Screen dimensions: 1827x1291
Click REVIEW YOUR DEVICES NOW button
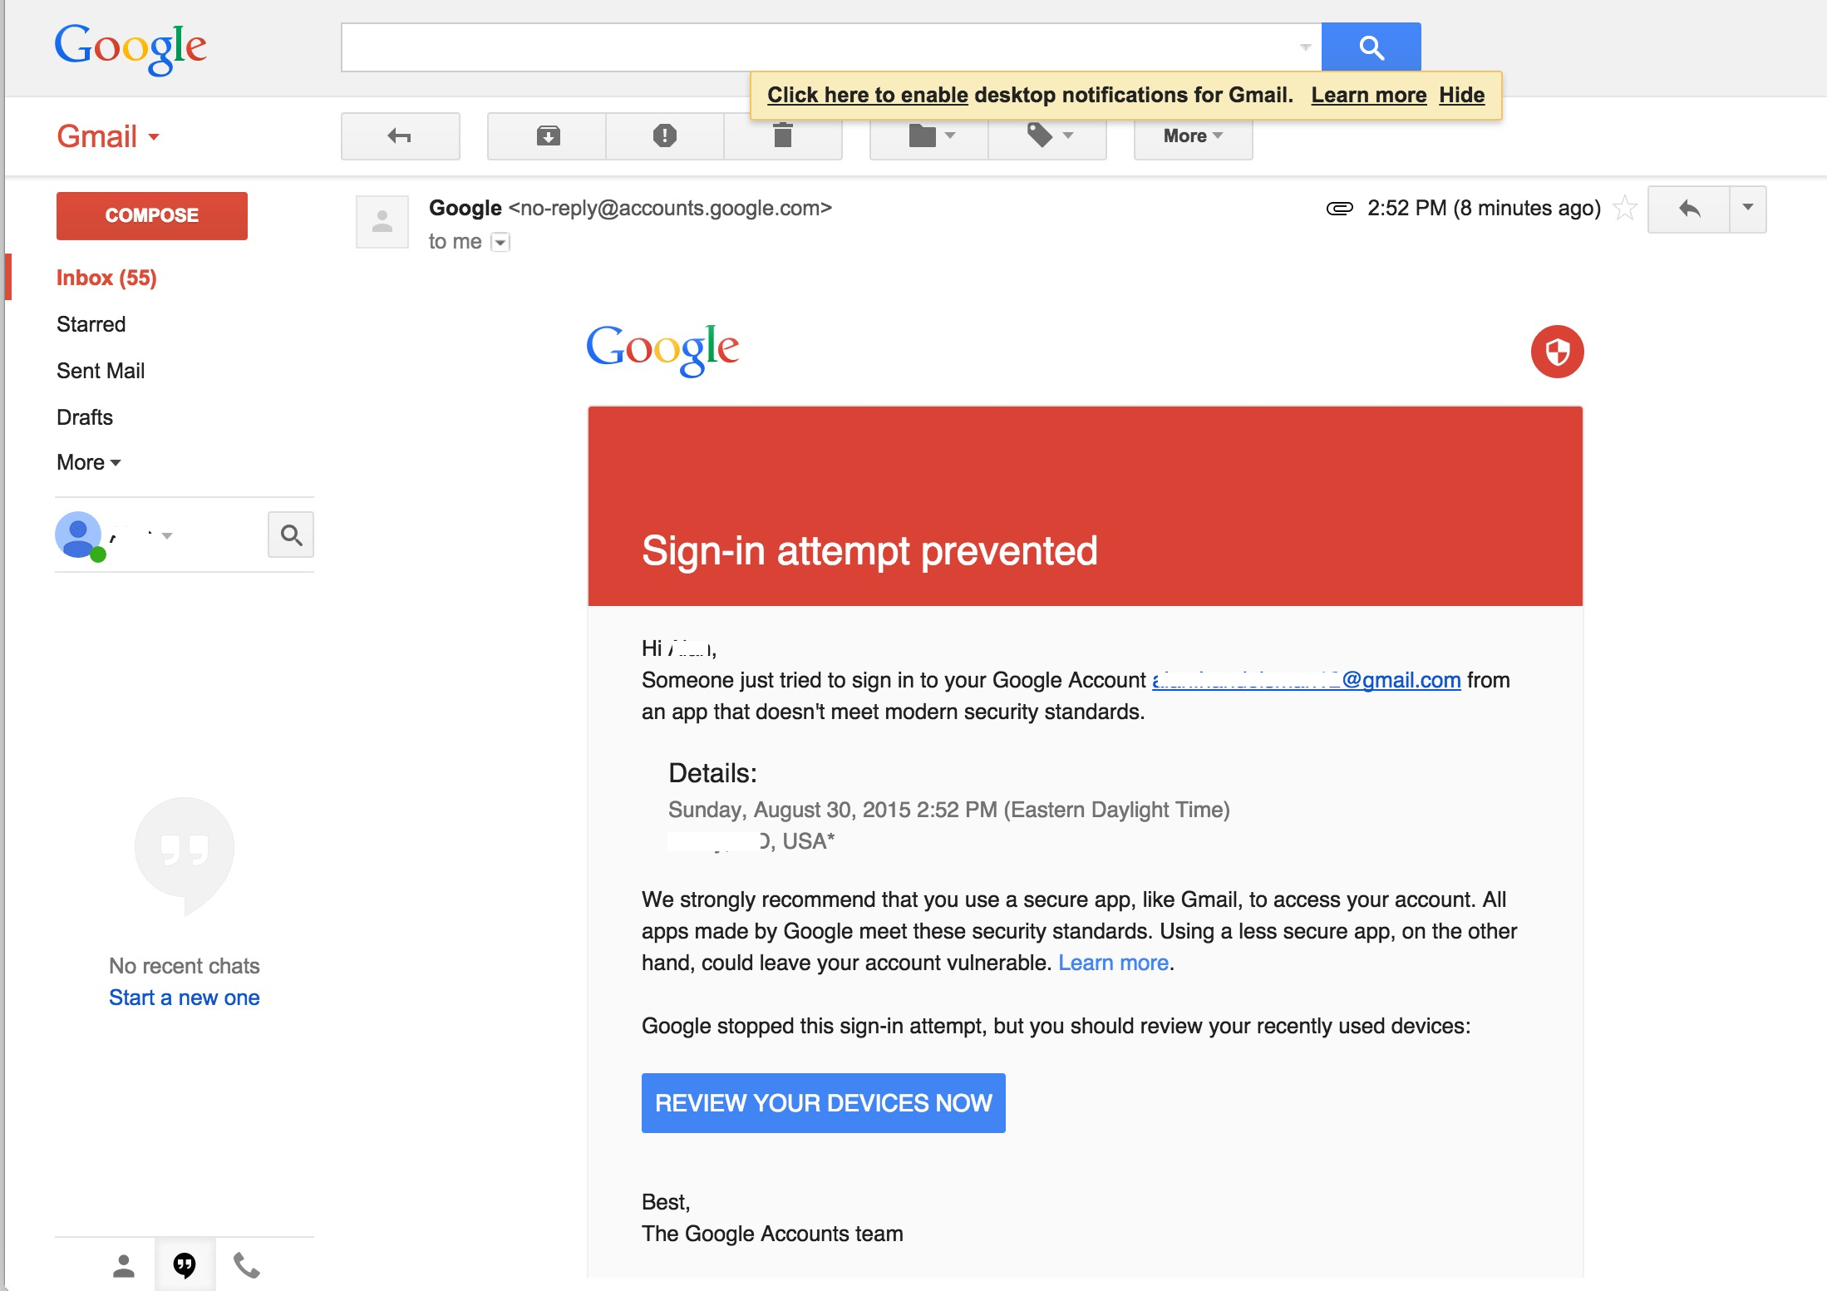click(823, 1102)
